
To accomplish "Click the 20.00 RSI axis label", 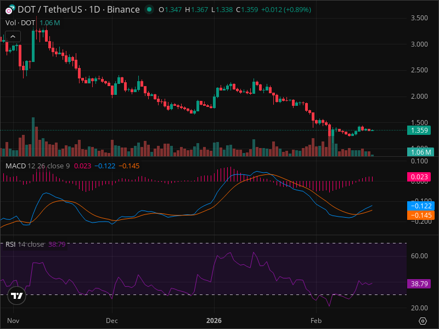I will [x=419, y=308].
